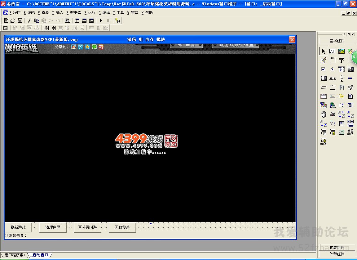Share via the green clover icon
This screenshot has height=260, width=357.
[94, 47]
